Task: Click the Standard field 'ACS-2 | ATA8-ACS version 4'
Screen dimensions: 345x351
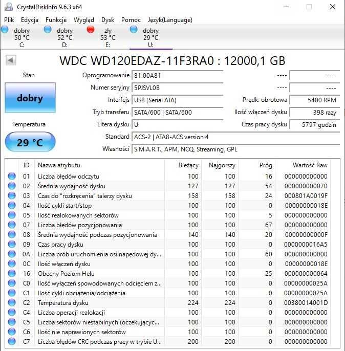Action: click(x=236, y=137)
